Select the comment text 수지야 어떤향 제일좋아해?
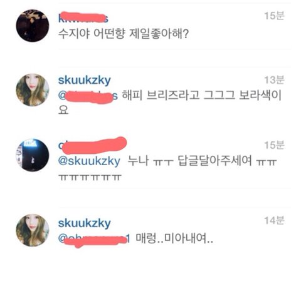301x299 pixels. (124, 33)
